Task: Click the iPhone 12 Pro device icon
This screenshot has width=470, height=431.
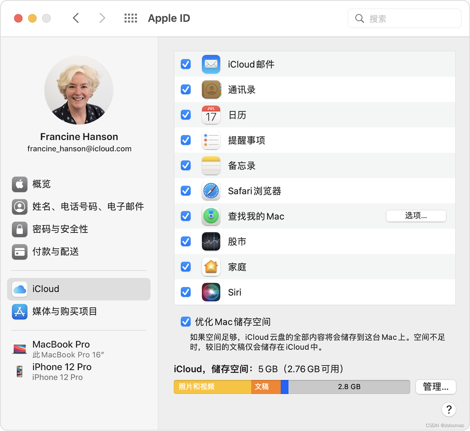Action: [x=20, y=371]
